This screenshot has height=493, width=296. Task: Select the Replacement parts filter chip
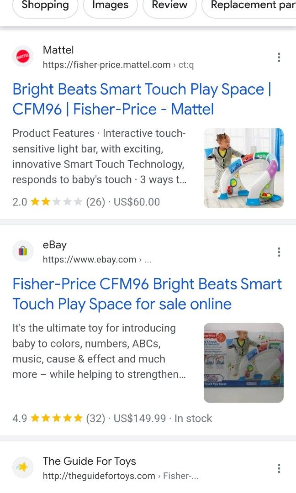click(x=249, y=5)
